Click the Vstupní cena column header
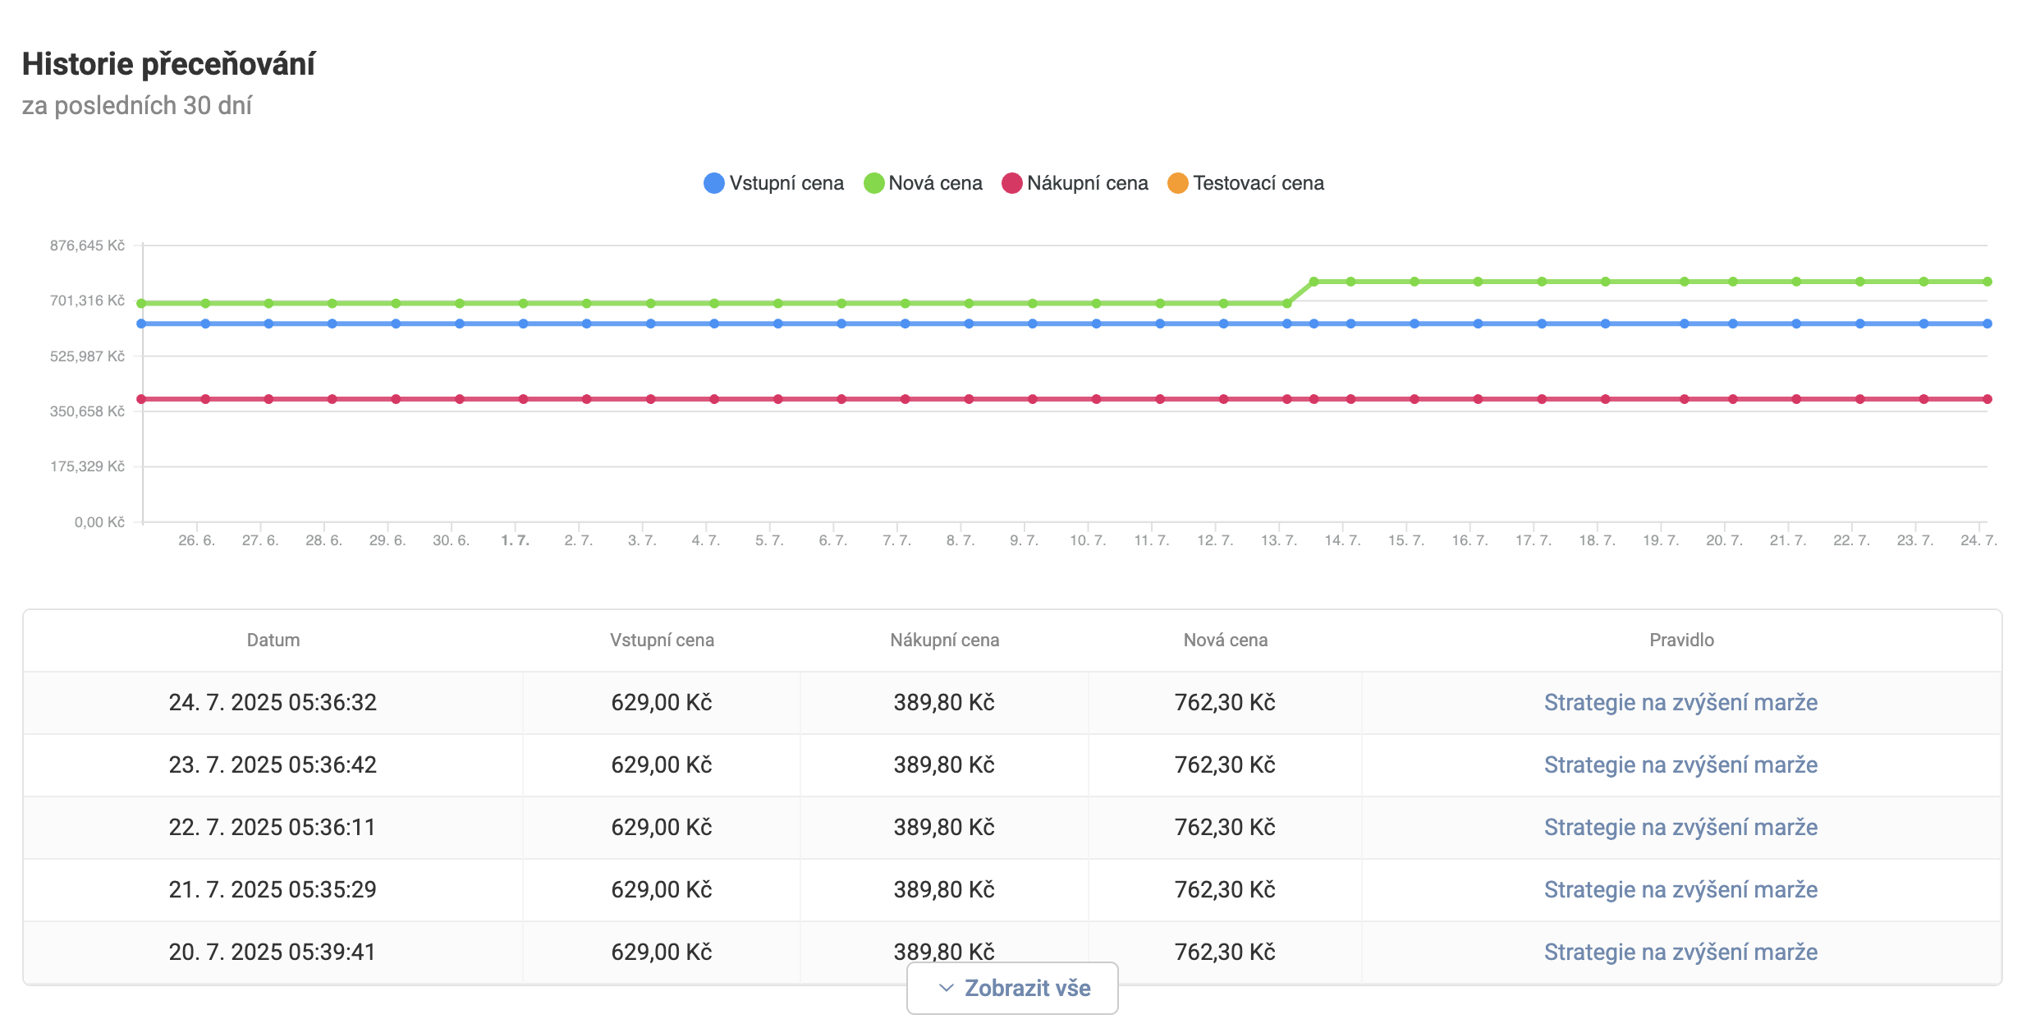Viewport: 2031px width, 1033px height. click(x=662, y=640)
